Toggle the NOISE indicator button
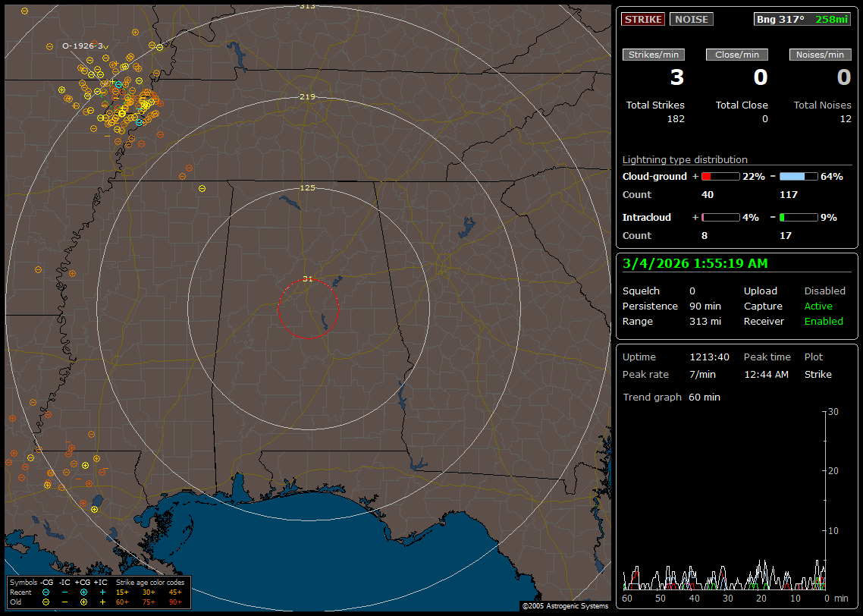863x616 pixels. click(x=691, y=19)
